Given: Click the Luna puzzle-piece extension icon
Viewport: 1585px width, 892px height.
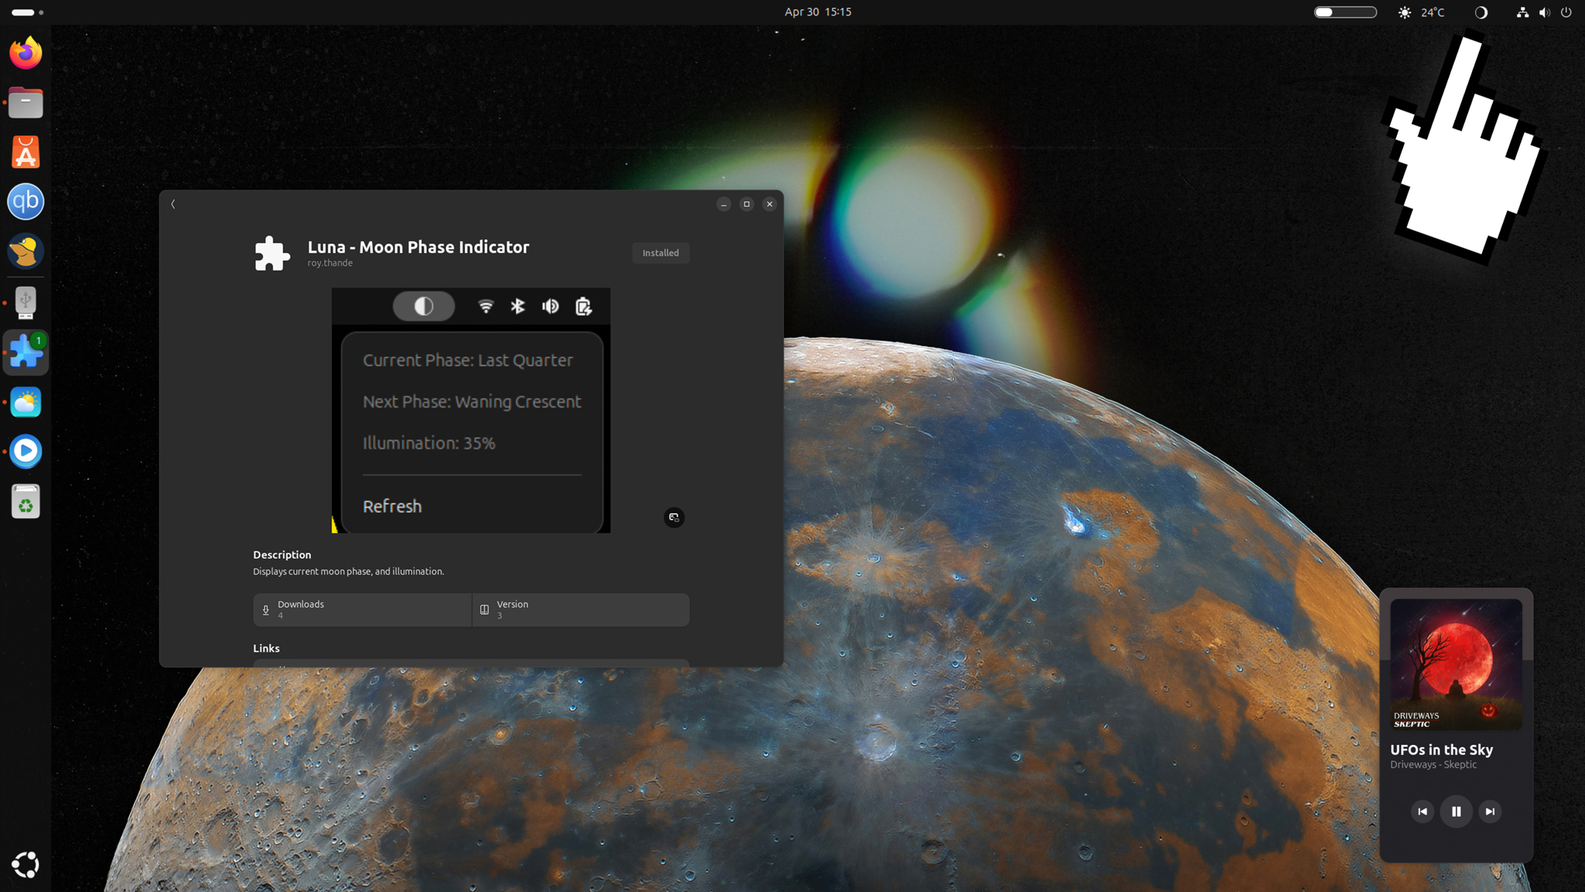Looking at the screenshot, I should click(272, 253).
